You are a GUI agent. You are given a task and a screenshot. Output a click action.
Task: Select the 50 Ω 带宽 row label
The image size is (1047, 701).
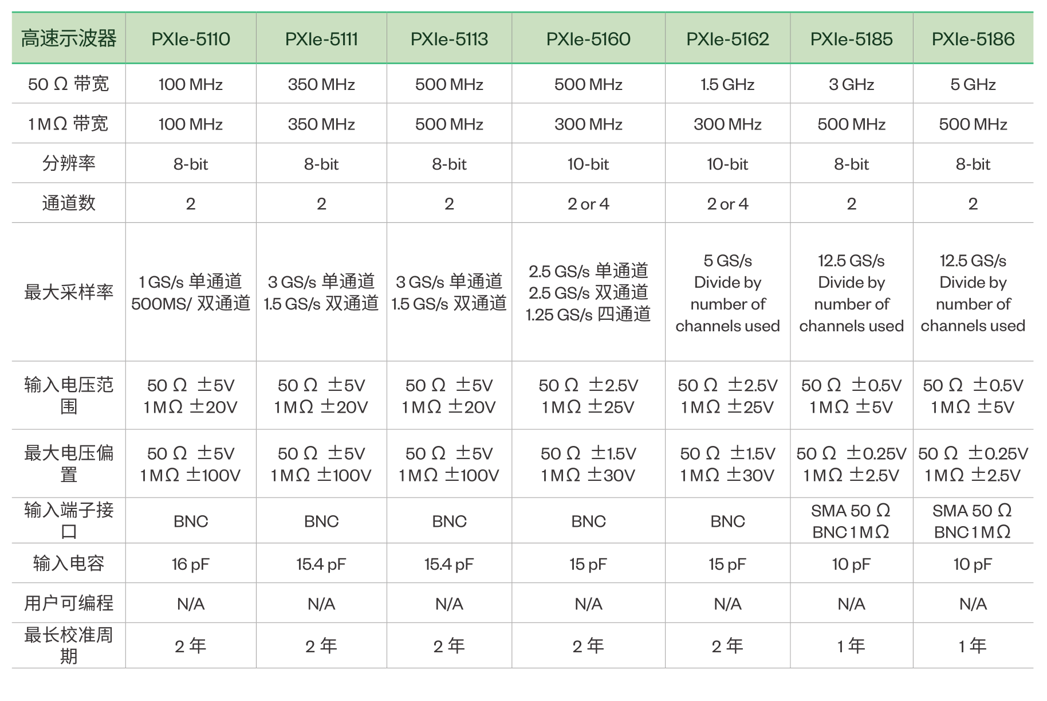pyautogui.click(x=69, y=84)
